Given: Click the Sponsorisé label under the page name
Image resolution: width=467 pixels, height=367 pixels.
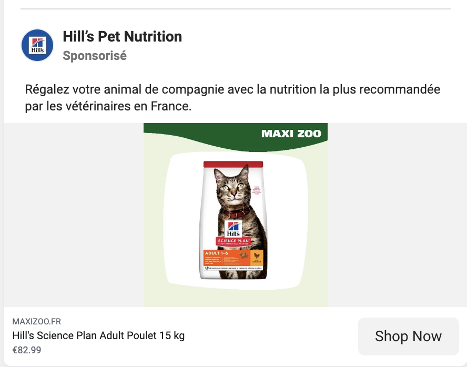Looking at the screenshot, I should tap(95, 56).
